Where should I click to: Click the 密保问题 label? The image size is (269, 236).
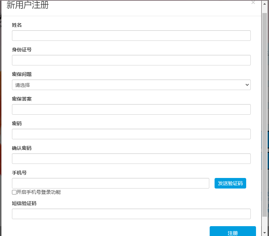(22, 75)
